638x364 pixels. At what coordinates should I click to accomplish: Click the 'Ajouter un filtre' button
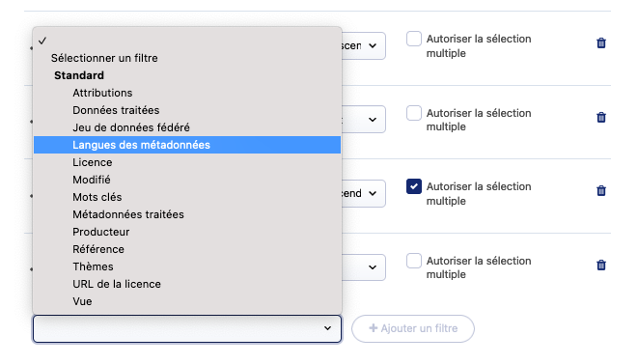click(x=413, y=328)
